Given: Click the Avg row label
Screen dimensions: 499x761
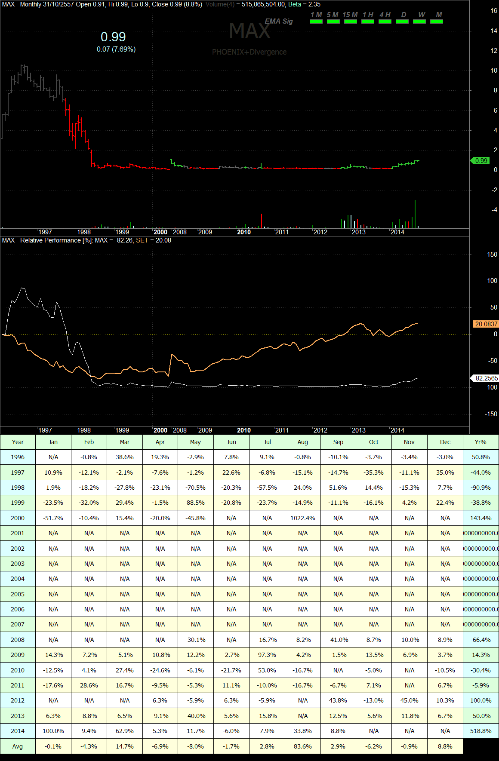Looking at the screenshot, I should [x=18, y=746].
